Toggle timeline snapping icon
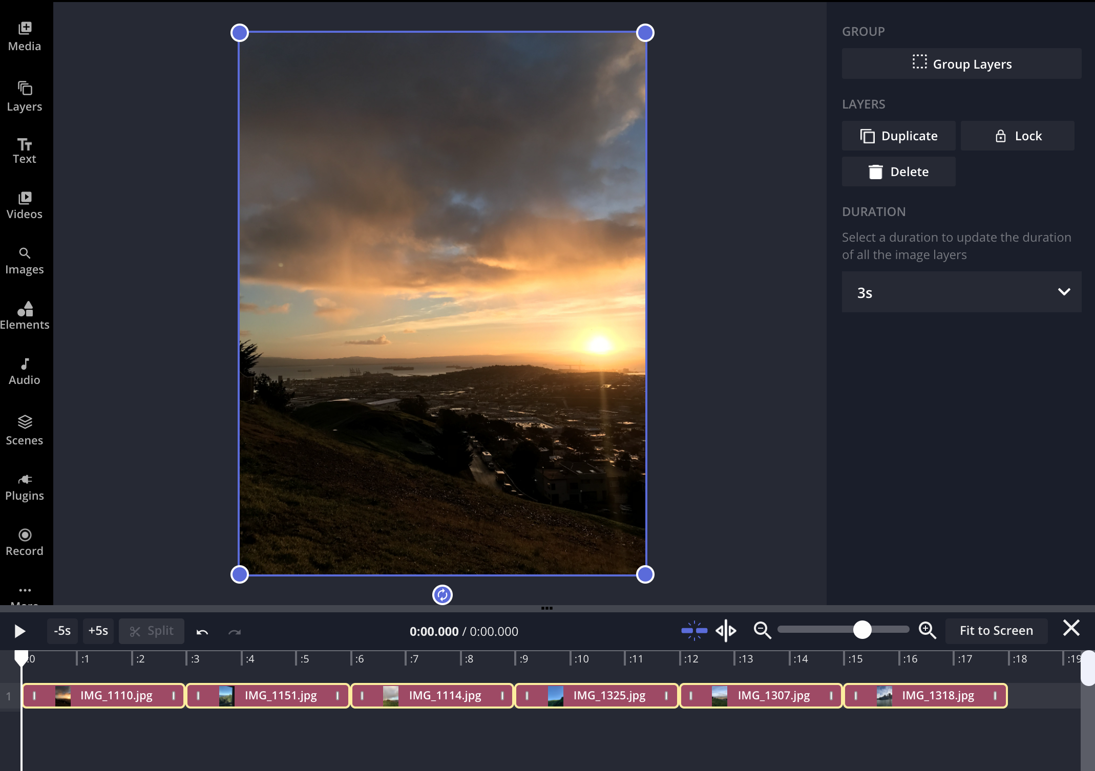Screen dimensions: 1095x771 pos(694,631)
